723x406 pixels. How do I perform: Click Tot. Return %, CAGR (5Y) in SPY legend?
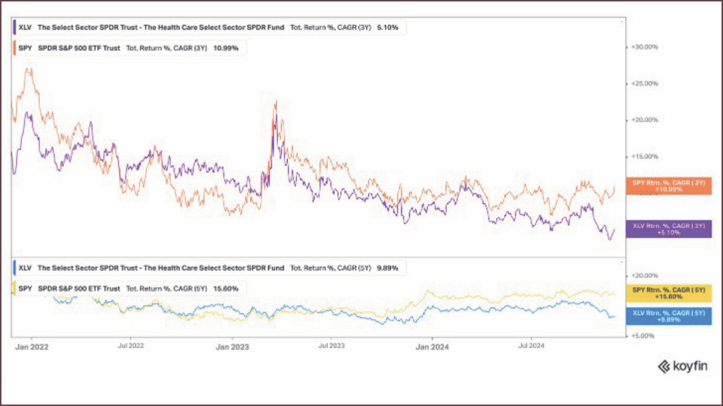[x=166, y=288]
